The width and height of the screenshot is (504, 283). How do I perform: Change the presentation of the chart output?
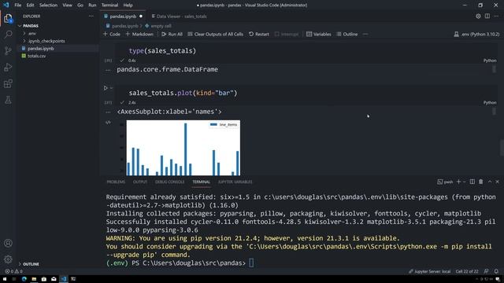pyautogui.click(x=108, y=123)
